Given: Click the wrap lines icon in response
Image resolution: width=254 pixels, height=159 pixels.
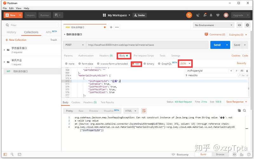Looking at the screenshot, I should (144, 111).
